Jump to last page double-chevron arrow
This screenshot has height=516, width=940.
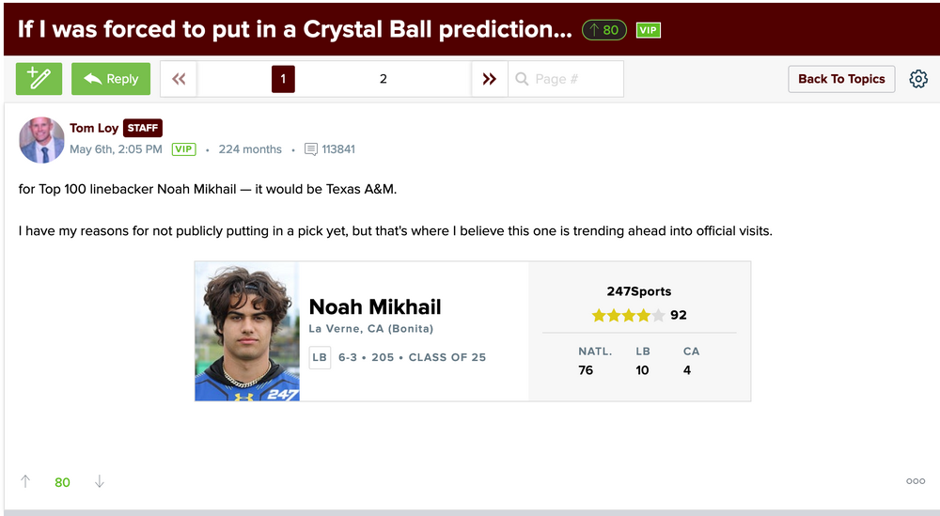[x=489, y=79]
